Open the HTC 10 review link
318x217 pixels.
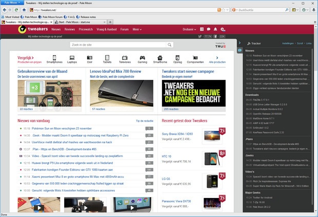167,157
